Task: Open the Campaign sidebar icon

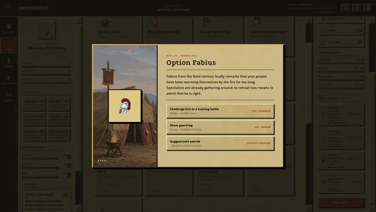Action: coord(9,28)
